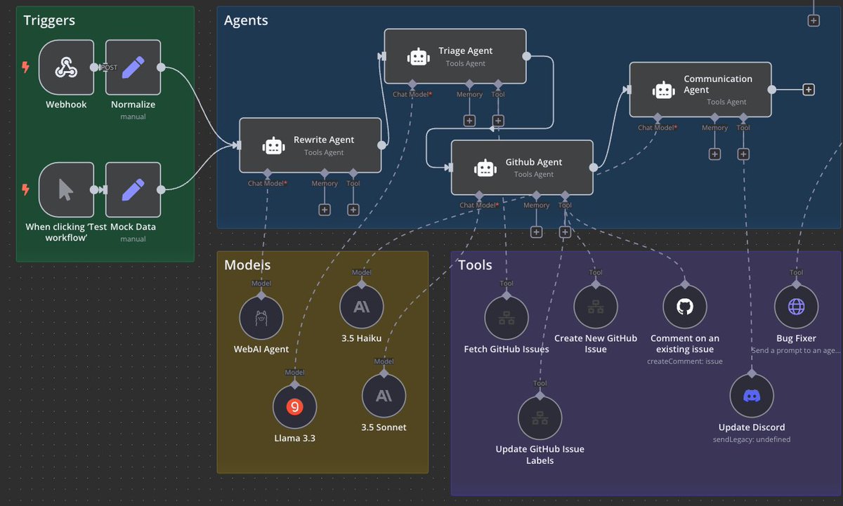Open the 3.5 Haiku model node
This screenshot has width=843, height=506.
pos(361,307)
